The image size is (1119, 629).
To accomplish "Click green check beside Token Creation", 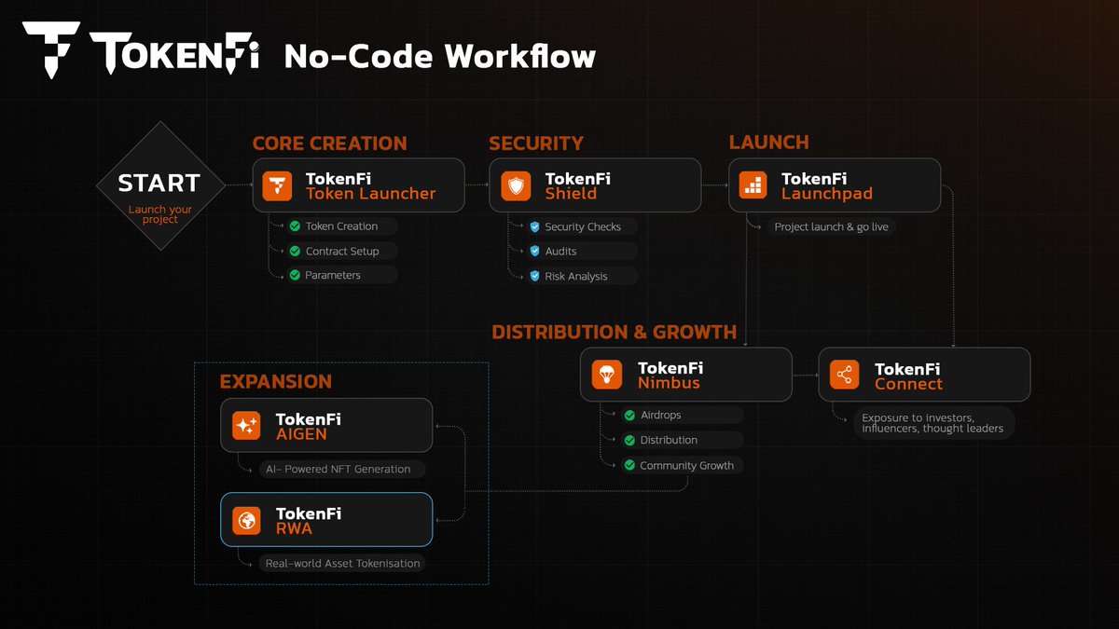I will click(x=295, y=226).
